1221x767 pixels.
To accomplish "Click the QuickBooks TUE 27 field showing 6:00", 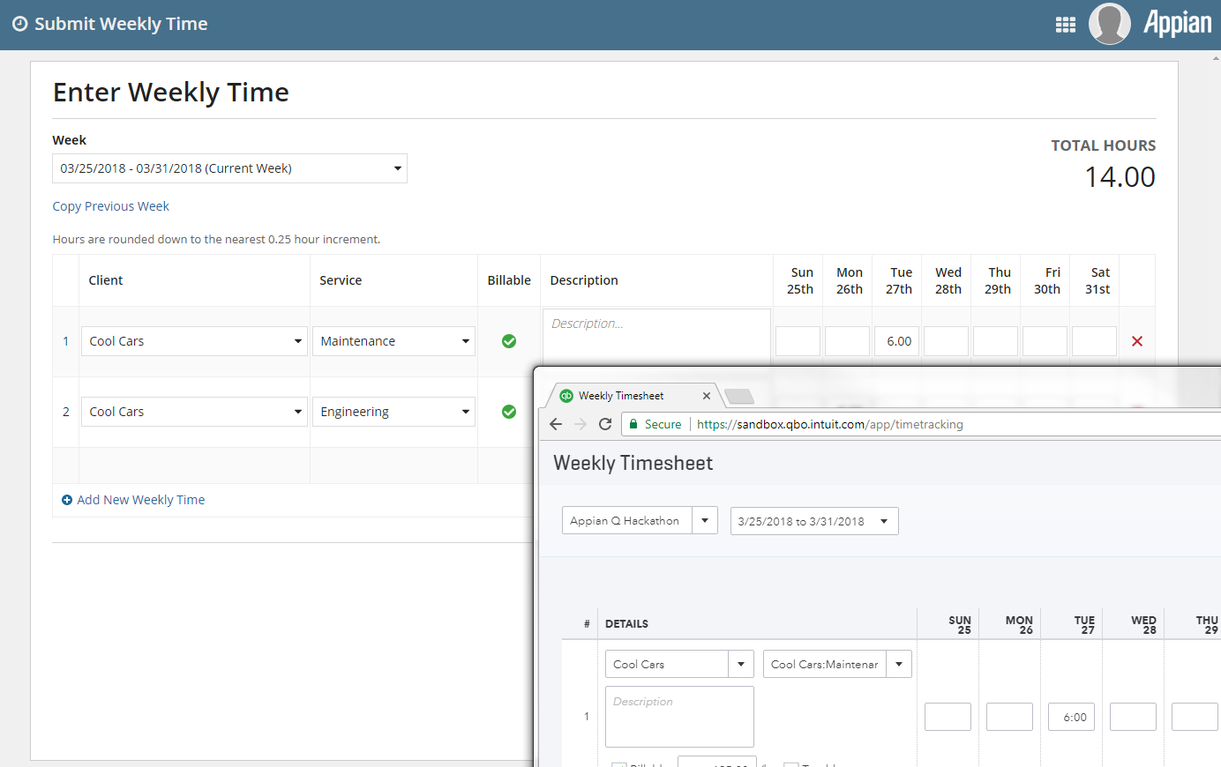I will (1071, 717).
